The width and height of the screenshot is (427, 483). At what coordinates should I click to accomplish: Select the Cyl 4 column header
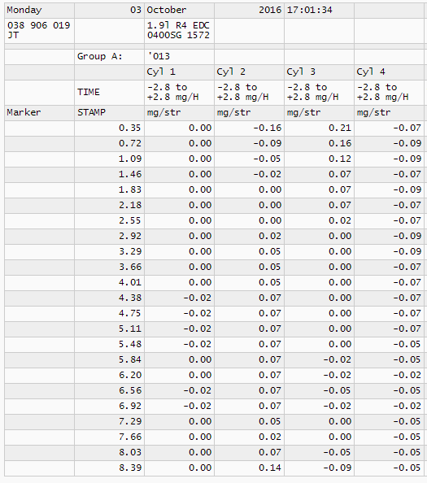click(x=389, y=72)
